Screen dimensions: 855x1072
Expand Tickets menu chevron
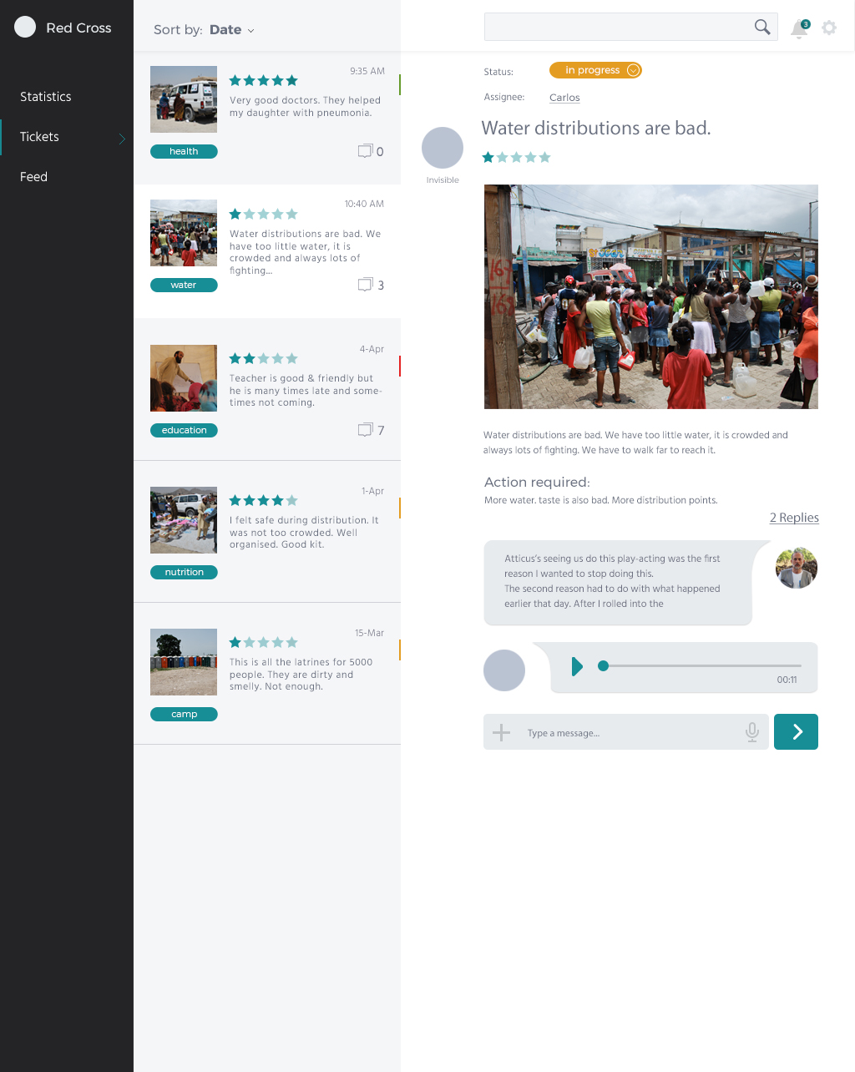pyautogui.click(x=122, y=139)
